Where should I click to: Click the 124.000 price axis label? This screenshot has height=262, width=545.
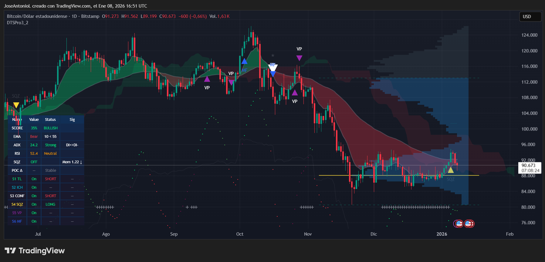(x=529, y=35)
